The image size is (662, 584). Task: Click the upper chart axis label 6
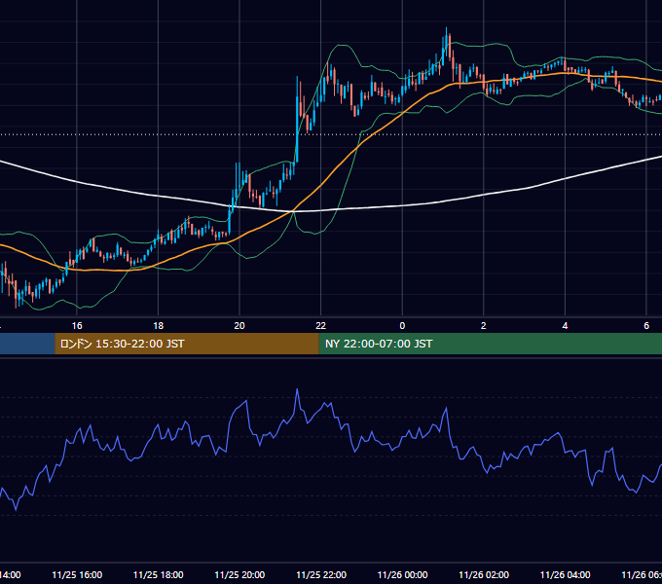point(646,326)
